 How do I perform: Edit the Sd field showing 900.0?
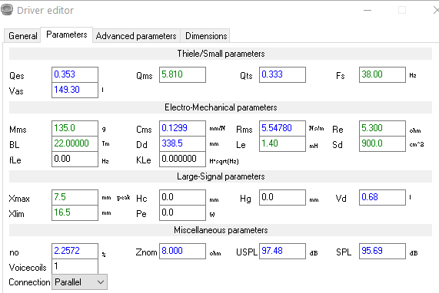click(382, 143)
